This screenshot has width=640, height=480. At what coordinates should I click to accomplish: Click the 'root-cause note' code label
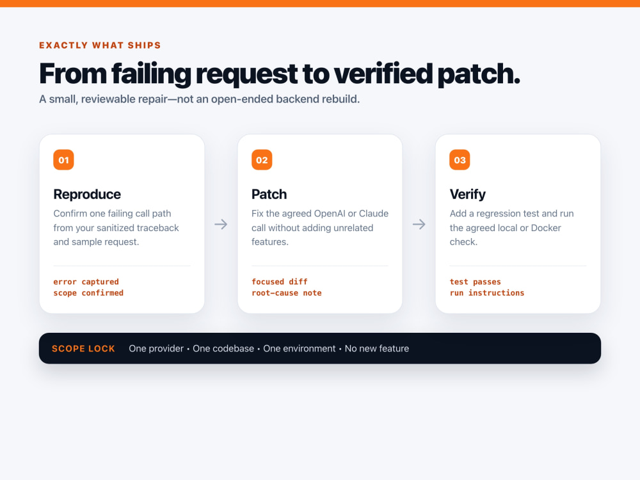click(287, 292)
